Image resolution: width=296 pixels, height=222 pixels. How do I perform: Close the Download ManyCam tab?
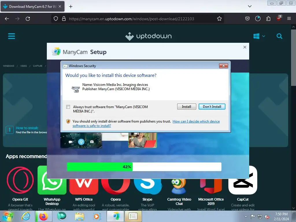coord(60,6)
